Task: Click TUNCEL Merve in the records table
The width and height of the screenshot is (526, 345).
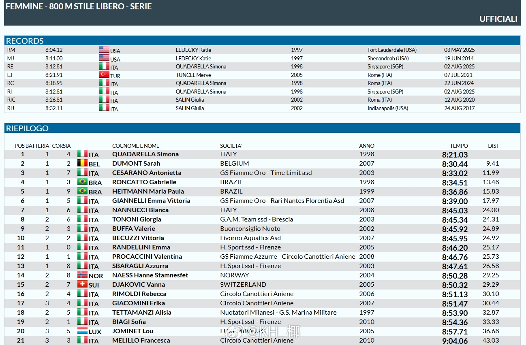Action: [193, 75]
